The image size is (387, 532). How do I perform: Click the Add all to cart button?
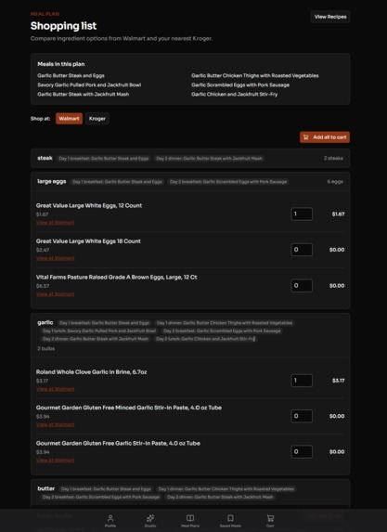coord(325,137)
